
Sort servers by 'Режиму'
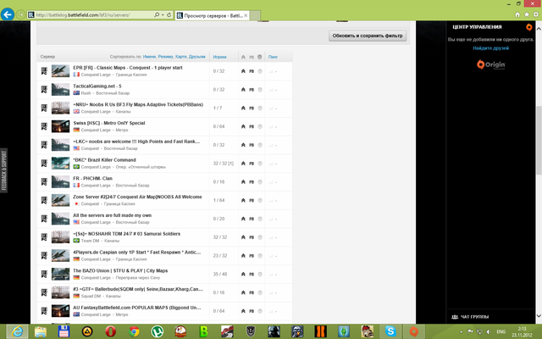tap(166, 57)
